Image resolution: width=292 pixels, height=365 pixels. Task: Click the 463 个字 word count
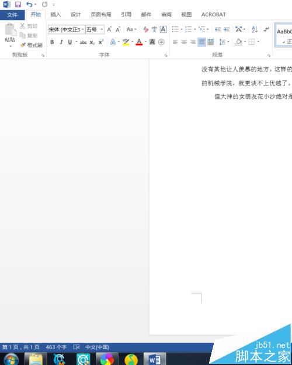56,347
